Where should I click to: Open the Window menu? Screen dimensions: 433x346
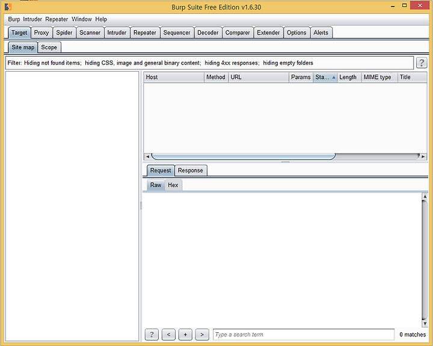[x=81, y=19]
